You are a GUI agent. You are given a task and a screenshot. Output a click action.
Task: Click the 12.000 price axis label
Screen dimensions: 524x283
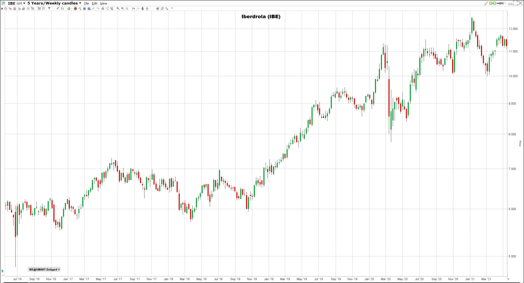[513, 29]
